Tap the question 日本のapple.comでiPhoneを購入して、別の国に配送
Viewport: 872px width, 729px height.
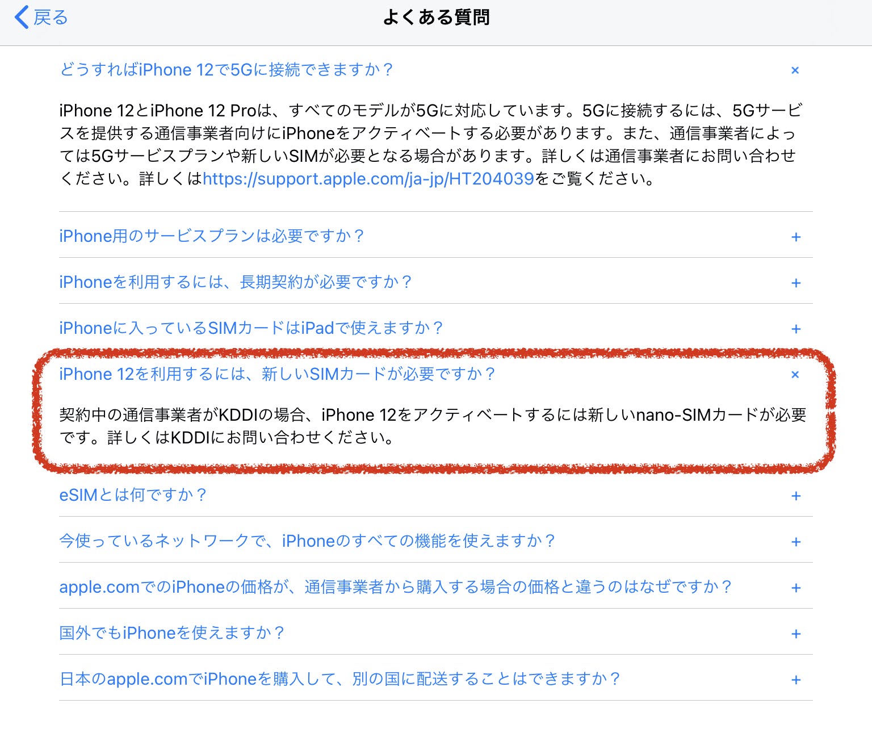340,679
